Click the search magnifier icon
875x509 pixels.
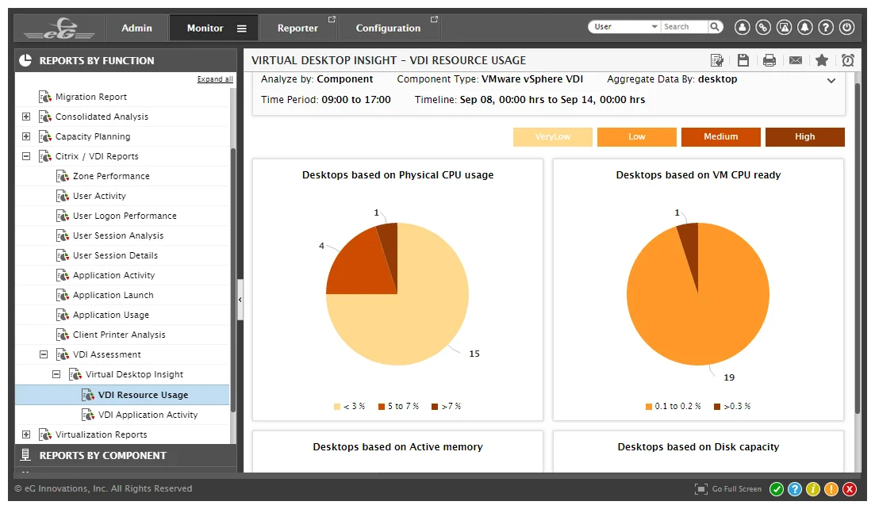[715, 26]
